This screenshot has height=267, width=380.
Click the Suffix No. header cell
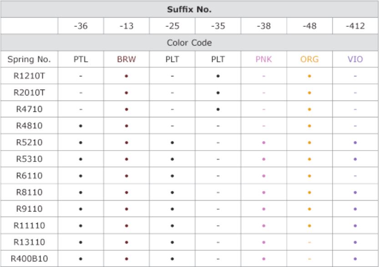click(x=189, y=10)
